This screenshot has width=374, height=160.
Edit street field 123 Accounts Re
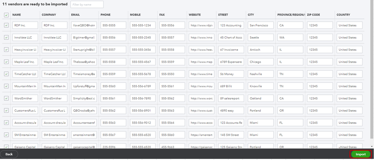tap(231, 123)
